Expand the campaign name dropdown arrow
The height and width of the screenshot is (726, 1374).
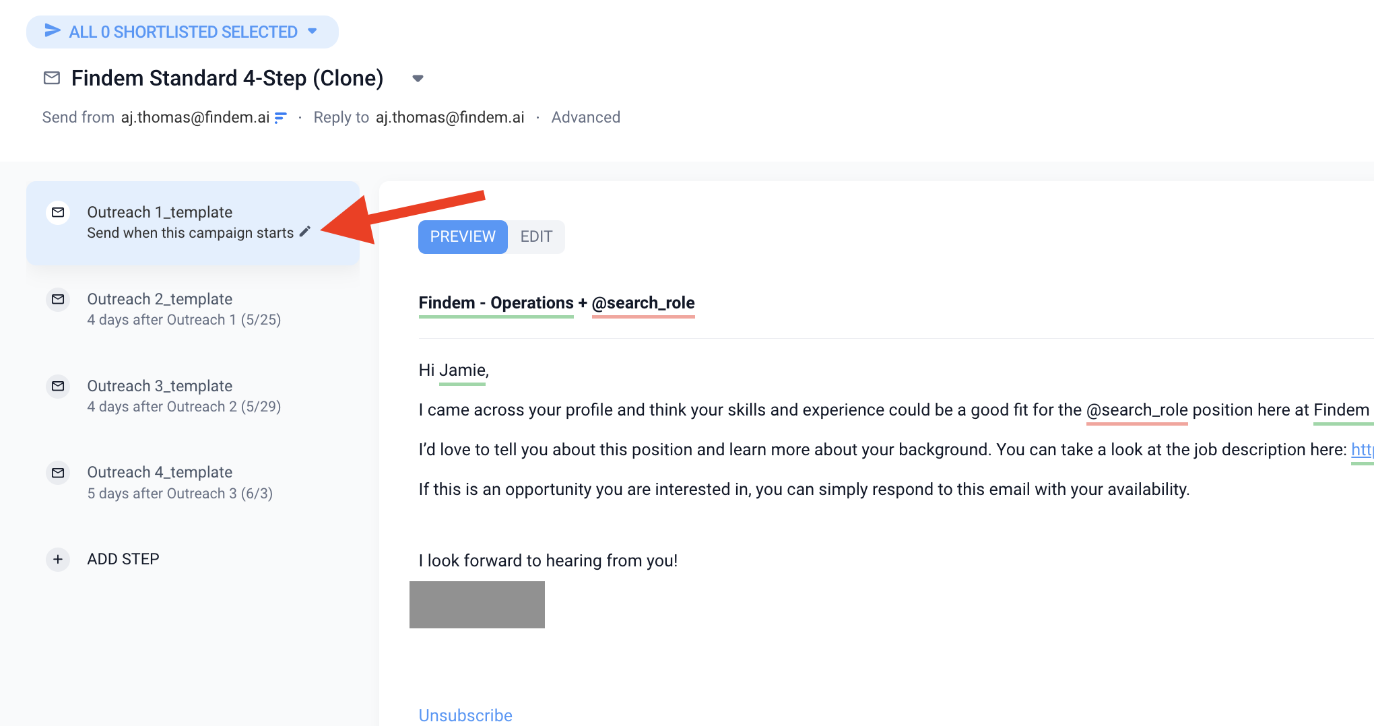[418, 79]
